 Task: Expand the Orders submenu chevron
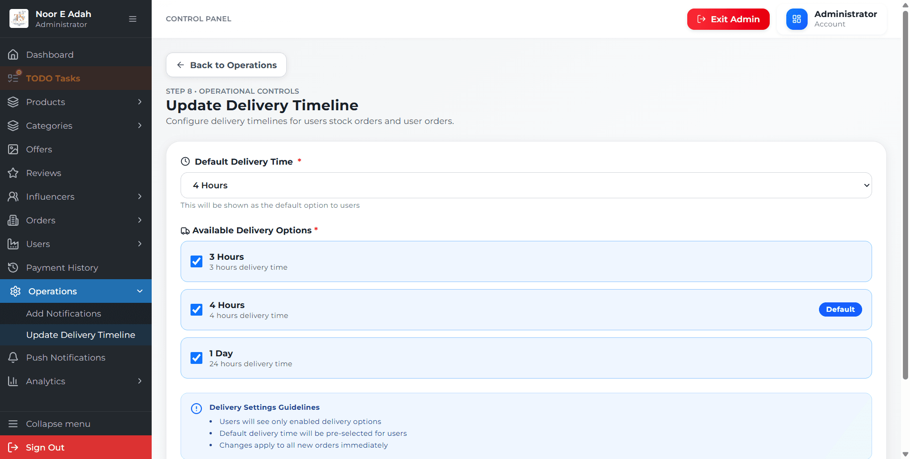point(140,220)
